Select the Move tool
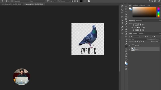 [x=126, y=7]
